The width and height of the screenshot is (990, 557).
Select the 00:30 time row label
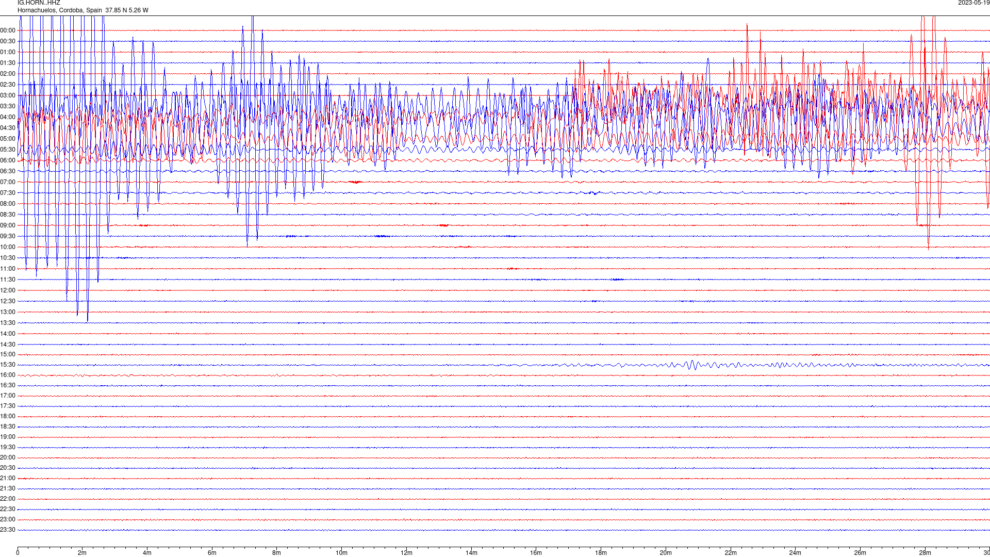point(8,41)
